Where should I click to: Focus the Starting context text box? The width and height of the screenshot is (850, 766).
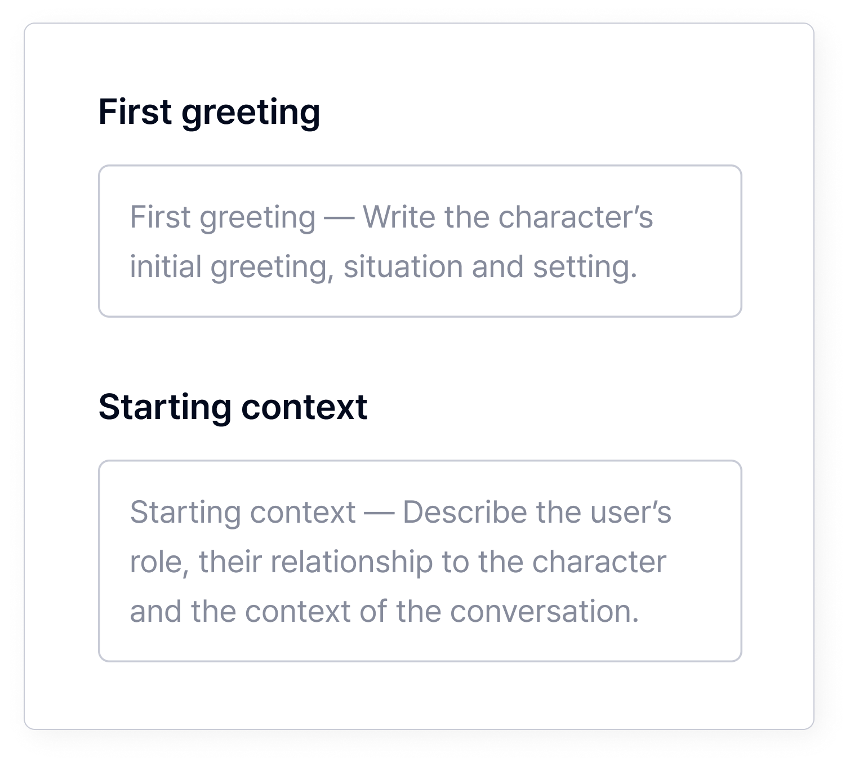pos(420,561)
